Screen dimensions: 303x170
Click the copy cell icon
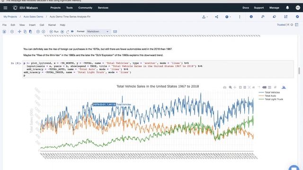pos(25,32)
